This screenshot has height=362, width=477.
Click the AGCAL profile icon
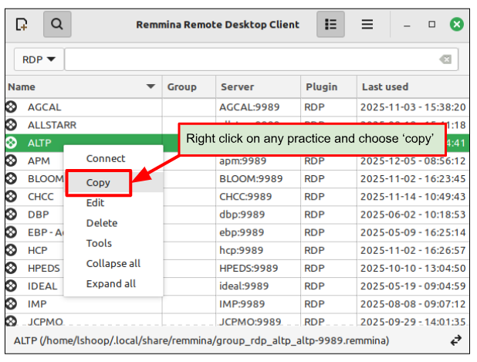pyautogui.click(x=12, y=107)
